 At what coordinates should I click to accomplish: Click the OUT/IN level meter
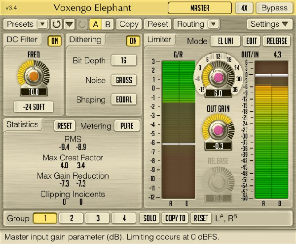coord(271,130)
